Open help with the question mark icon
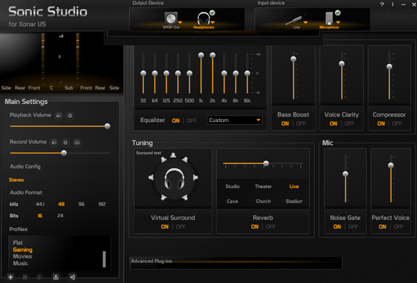This screenshot has height=283, width=417. coord(382,5)
